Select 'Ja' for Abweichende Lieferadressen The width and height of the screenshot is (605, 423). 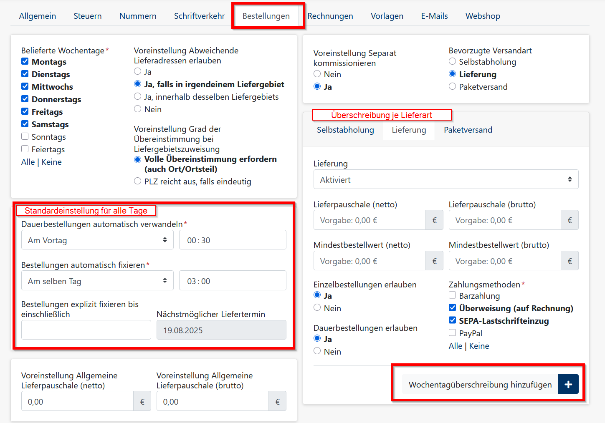(x=137, y=71)
